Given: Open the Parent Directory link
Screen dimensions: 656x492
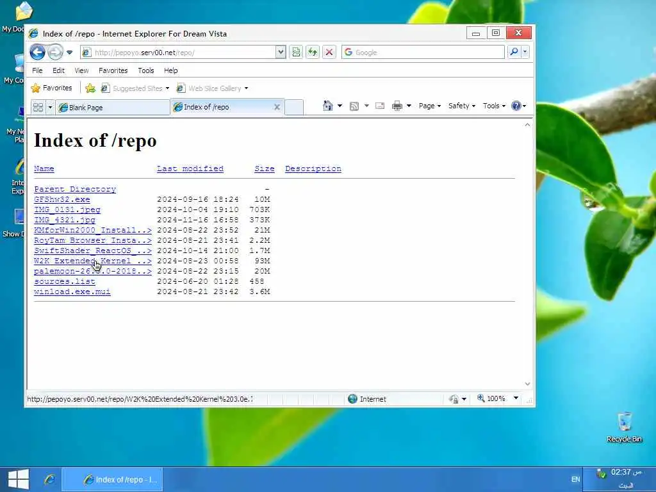Looking at the screenshot, I should coord(75,189).
